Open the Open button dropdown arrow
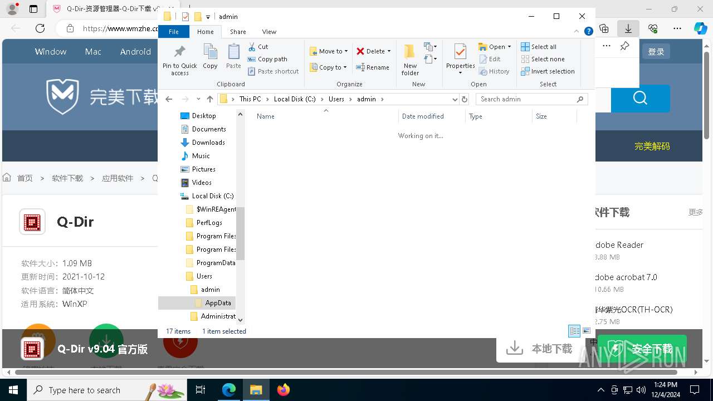The height and width of the screenshot is (401, 713). coord(509,47)
